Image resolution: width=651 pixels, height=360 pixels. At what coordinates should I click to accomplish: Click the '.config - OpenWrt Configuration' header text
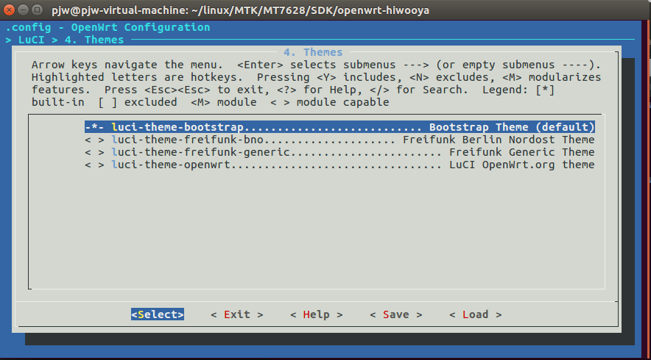point(108,27)
